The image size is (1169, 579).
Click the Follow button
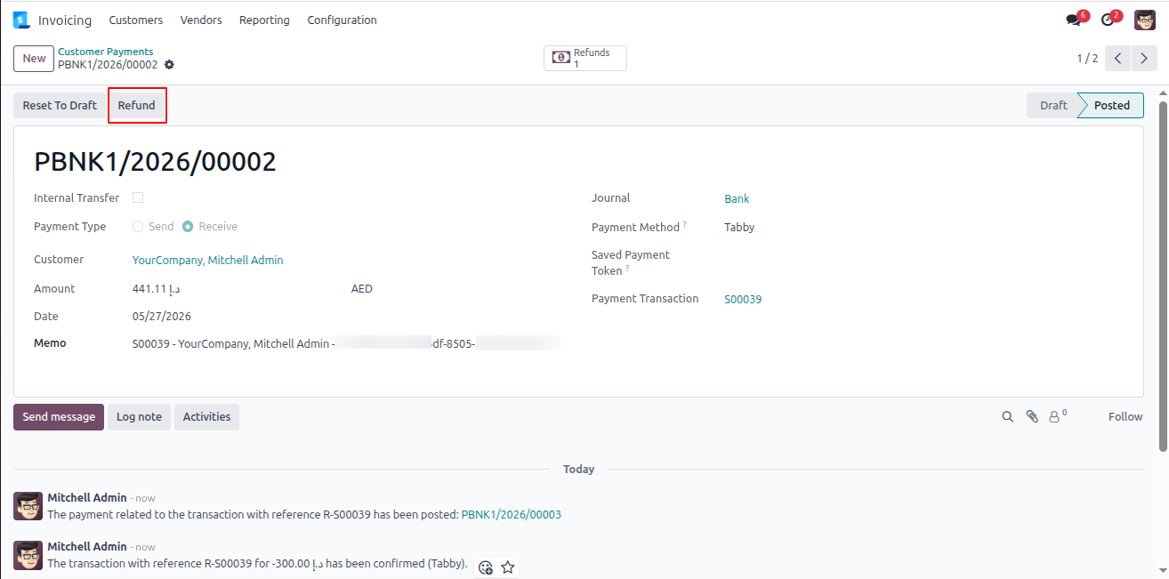click(x=1125, y=416)
